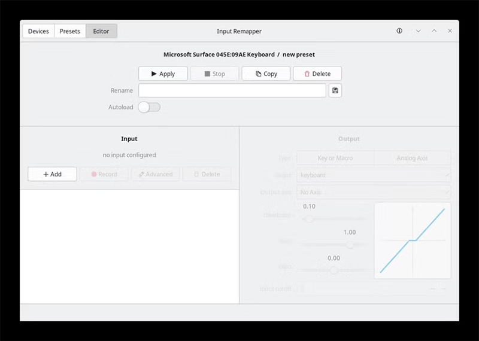This screenshot has height=341, width=479.
Task: Click the Stop injection button
Action: pos(214,74)
